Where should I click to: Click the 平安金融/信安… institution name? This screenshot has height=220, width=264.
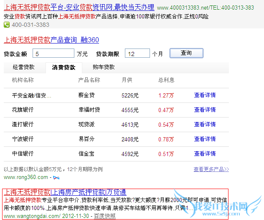[32, 95]
